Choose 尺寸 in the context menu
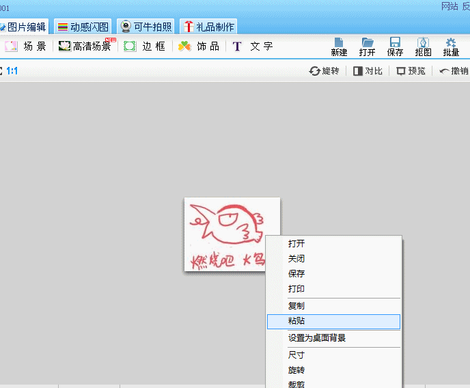The height and width of the screenshot is (388, 470). point(333,355)
